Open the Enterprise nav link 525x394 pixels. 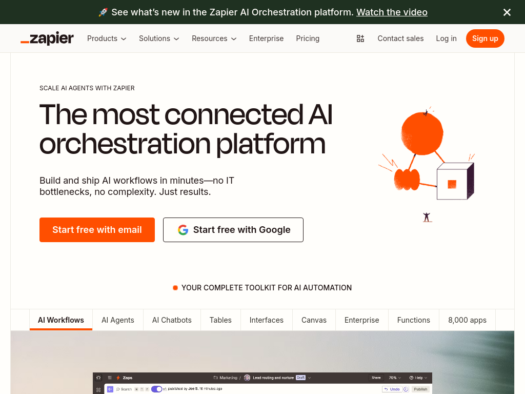tap(266, 38)
